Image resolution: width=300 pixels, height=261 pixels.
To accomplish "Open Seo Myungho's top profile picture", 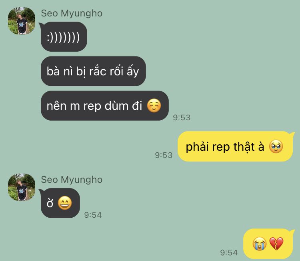I will coord(22,21).
